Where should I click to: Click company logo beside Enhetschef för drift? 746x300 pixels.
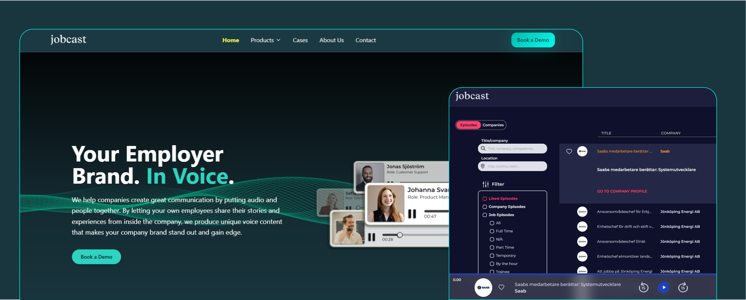point(582,226)
